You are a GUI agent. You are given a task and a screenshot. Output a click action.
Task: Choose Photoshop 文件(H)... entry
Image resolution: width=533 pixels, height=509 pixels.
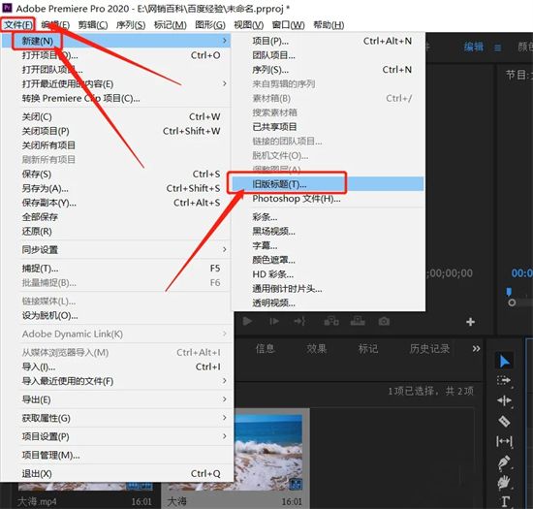(328, 198)
